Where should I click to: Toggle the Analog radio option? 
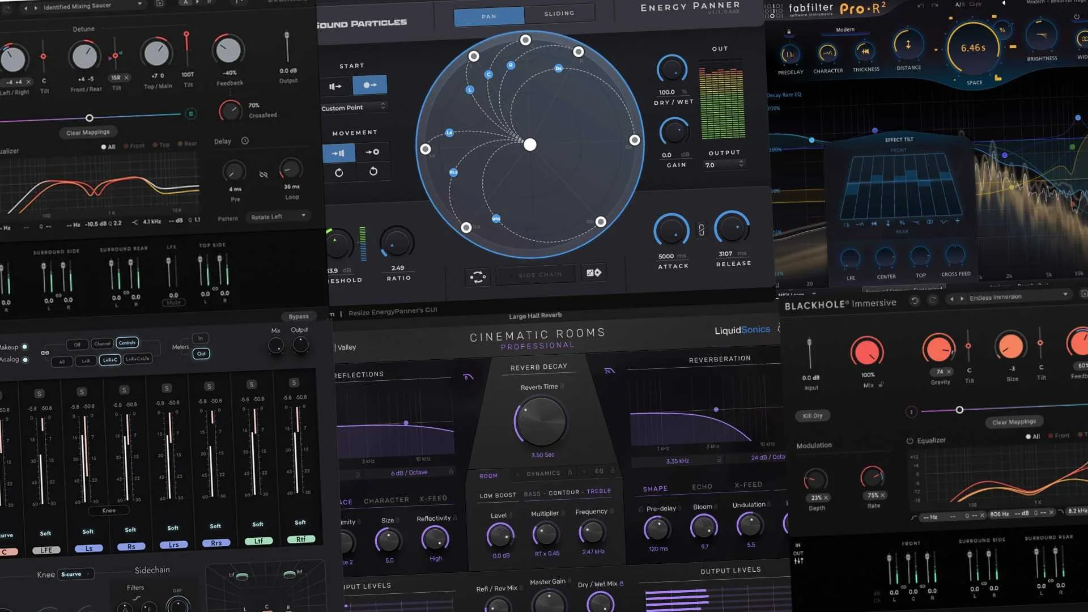pyautogui.click(x=25, y=359)
